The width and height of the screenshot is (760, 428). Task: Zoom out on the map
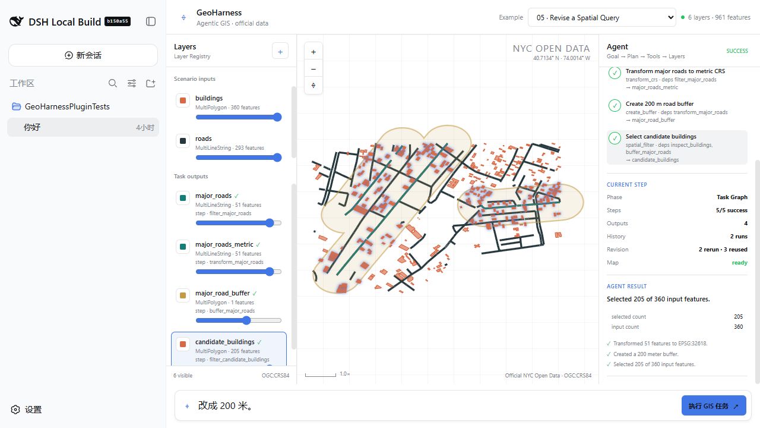(313, 69)
